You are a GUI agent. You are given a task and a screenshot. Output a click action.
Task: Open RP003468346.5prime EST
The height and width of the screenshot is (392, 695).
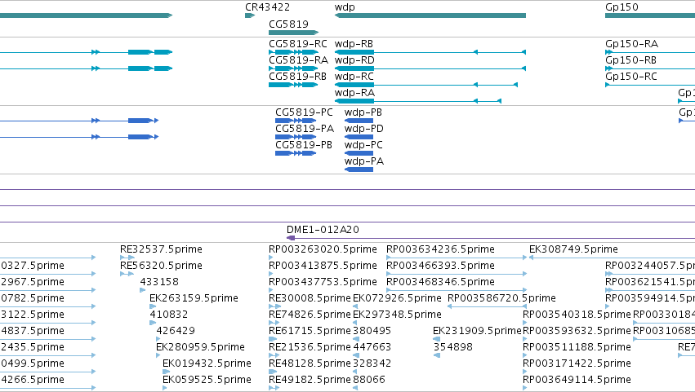click(x=440, y=282)
